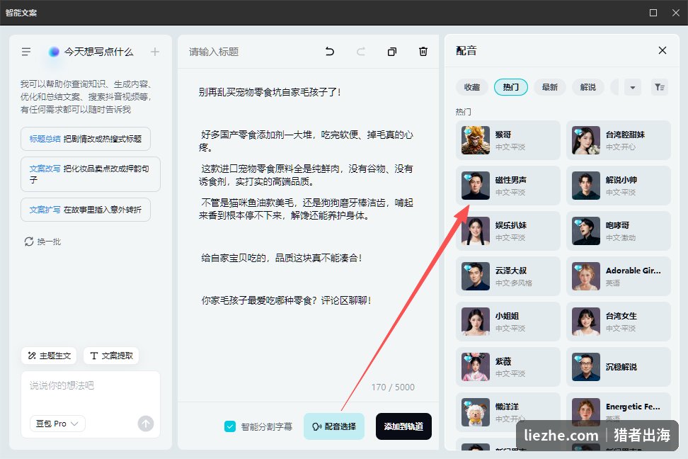
Task: Choose the Adorable Girl voice
Action: click(x=619, y=276)
